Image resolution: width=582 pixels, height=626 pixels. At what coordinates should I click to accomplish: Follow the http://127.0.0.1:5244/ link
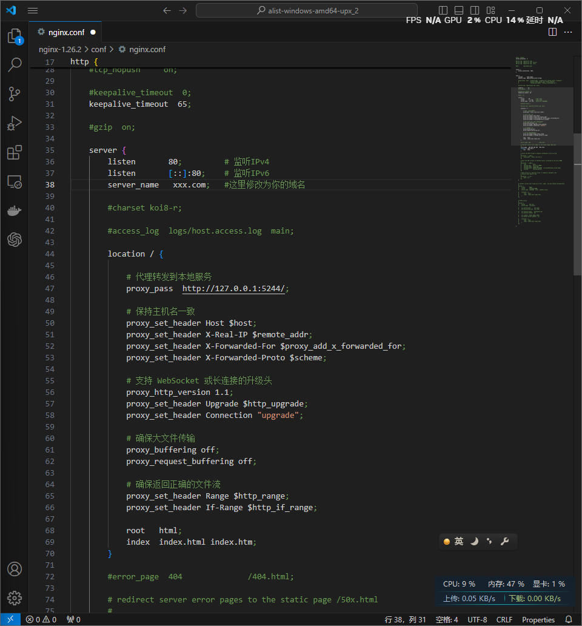click(233, 289)
